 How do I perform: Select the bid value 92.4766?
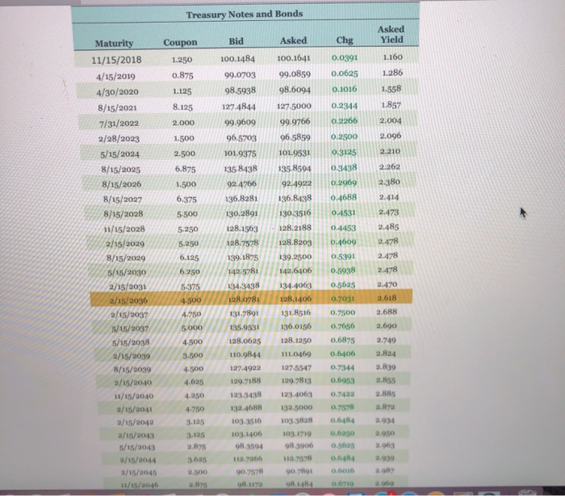pyautogui.click(x=242, y=183)
